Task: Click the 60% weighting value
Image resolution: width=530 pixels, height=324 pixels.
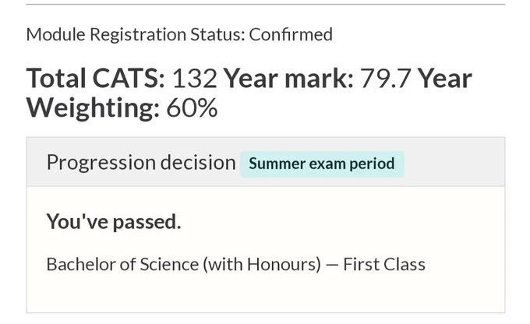Action: [192, 108]
